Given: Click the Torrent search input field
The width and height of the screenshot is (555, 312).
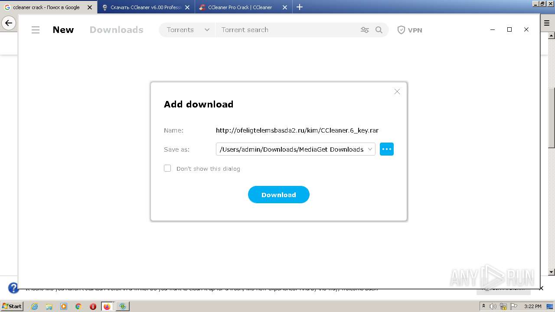Looking at the screenshot, I should (288, 30).
